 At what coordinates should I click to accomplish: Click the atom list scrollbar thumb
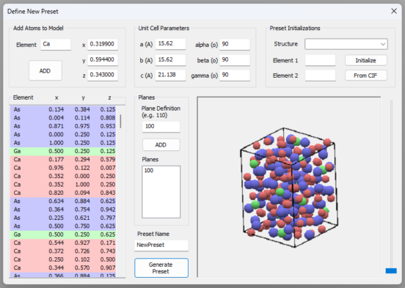(120, 122)
